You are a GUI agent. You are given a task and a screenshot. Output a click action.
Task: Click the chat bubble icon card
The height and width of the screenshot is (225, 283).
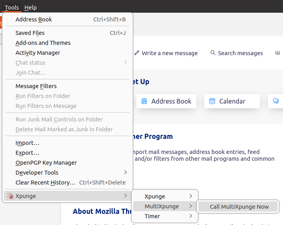275,101
